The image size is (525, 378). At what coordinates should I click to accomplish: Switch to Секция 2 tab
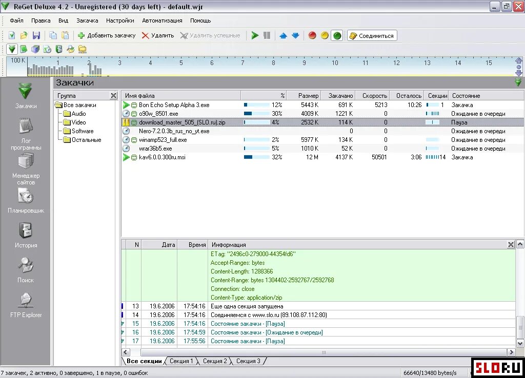[x=215, y=361]
